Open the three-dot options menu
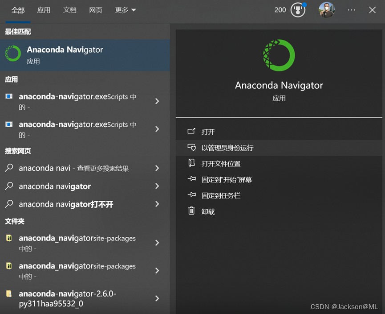Image resolution: width=385 pixels, height=314 pixels. click(x=351, y=10)
